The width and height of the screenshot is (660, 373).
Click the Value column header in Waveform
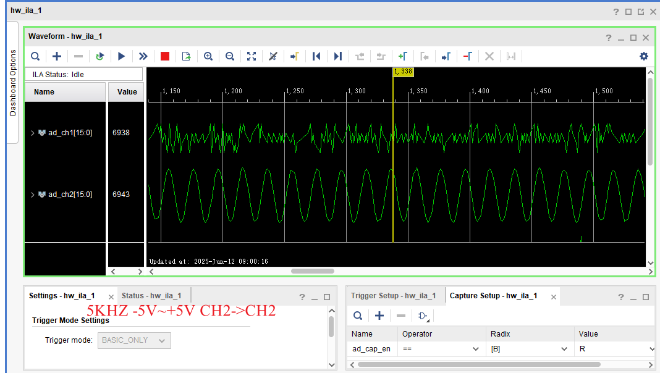click(126, 92)
